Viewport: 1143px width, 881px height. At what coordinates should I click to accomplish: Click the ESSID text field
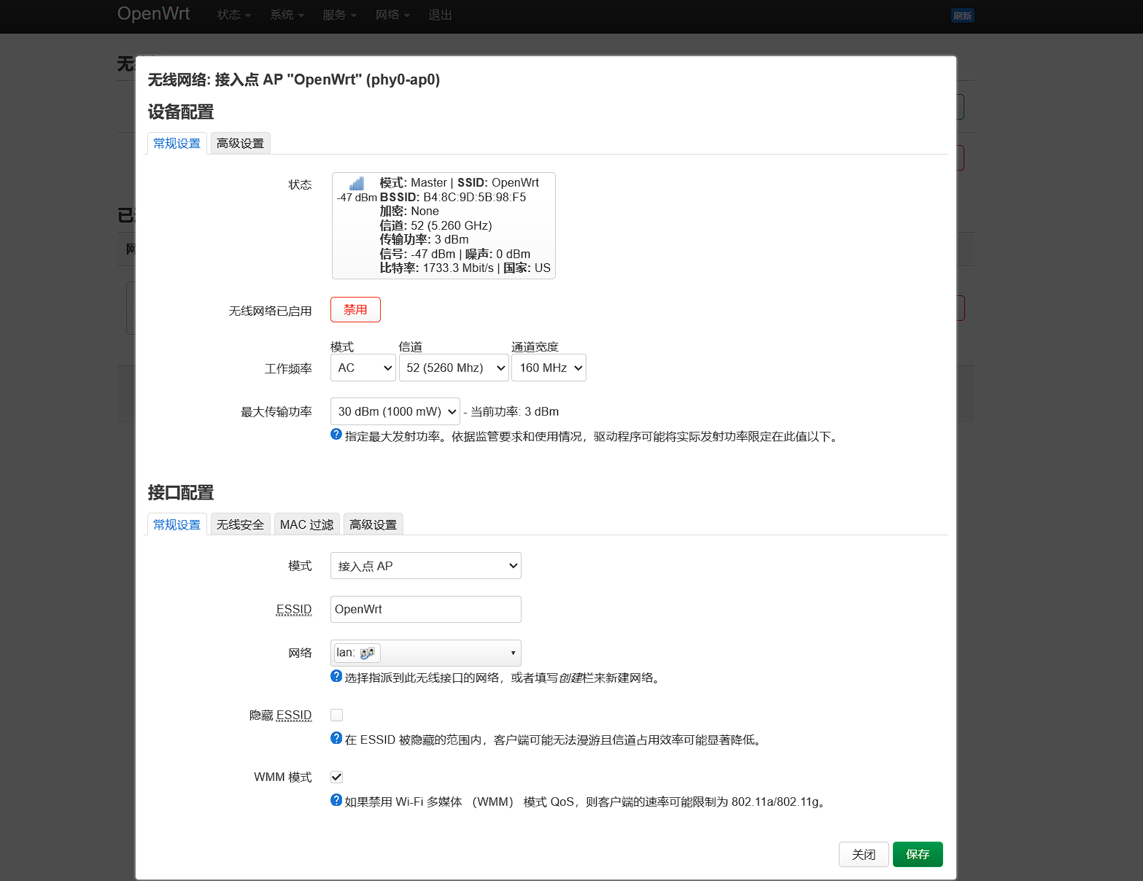425,610
